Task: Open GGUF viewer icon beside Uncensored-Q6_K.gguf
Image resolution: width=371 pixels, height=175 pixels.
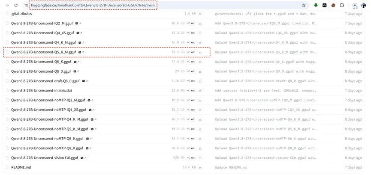Action: [77, 62]
